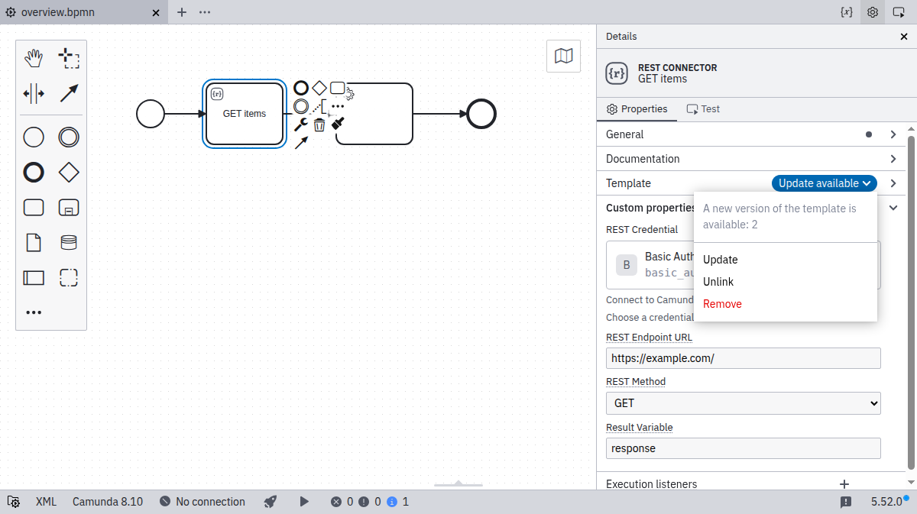Activate the create/remove space tool

(x=34, y=93)
